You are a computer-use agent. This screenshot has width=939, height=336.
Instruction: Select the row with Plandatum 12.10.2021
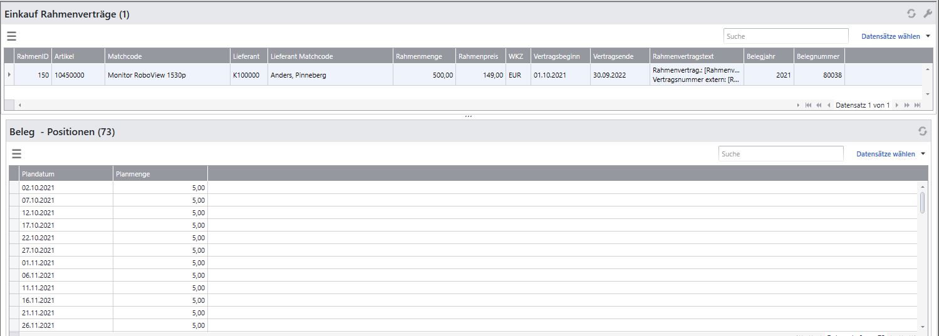point(66,213)
